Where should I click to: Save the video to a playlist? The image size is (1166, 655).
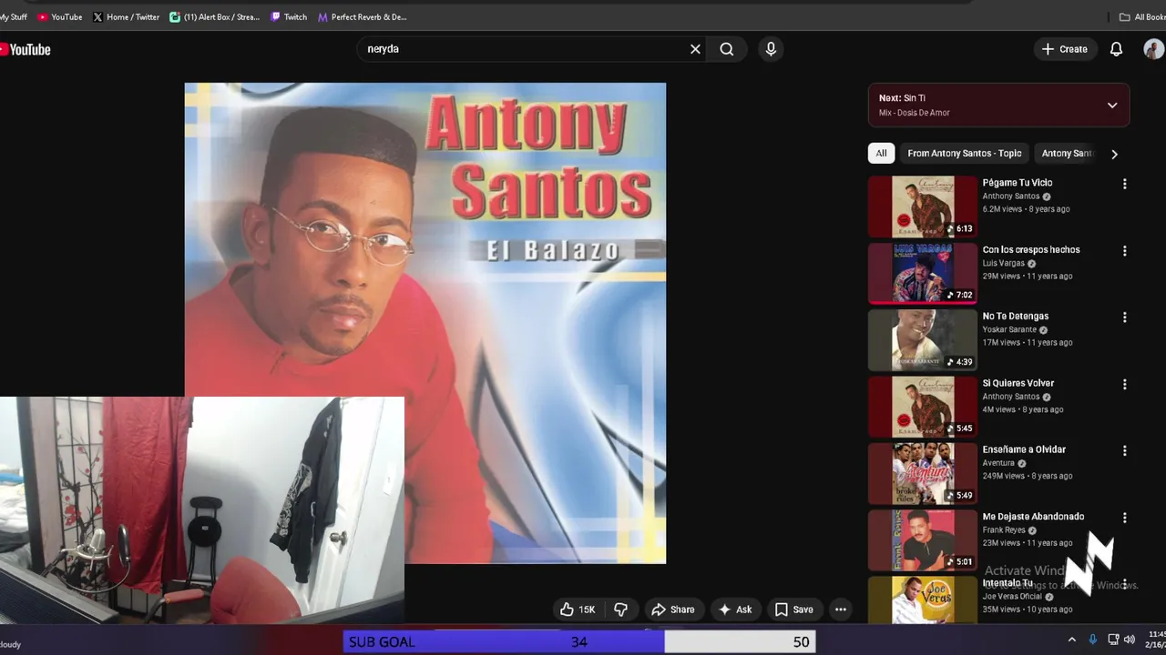coord(793,610)
